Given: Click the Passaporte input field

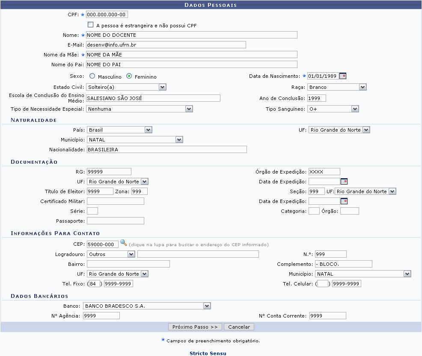Looking at the screenshot, I should 115,221.
